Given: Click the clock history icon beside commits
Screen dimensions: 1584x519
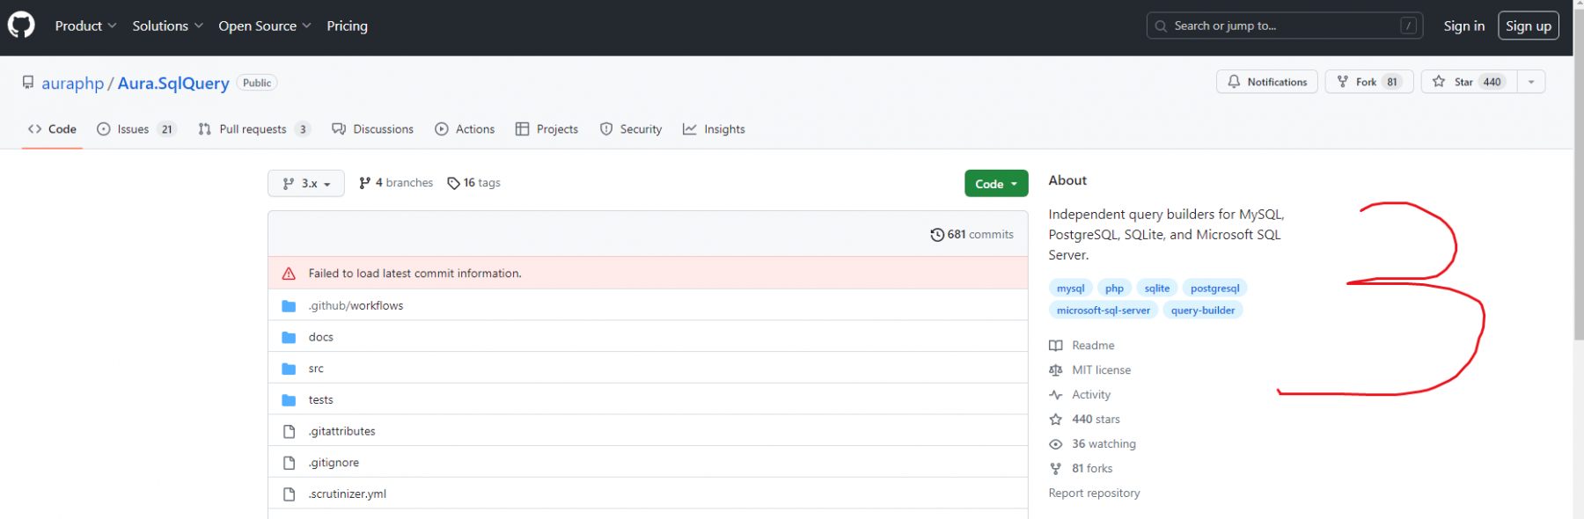Looking at the screenshot, I should [937, 235].
